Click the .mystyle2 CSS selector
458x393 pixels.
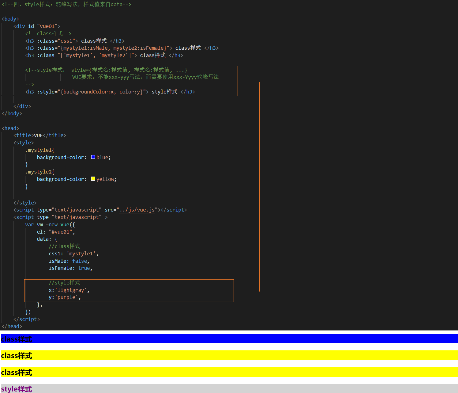pos(39,172)
